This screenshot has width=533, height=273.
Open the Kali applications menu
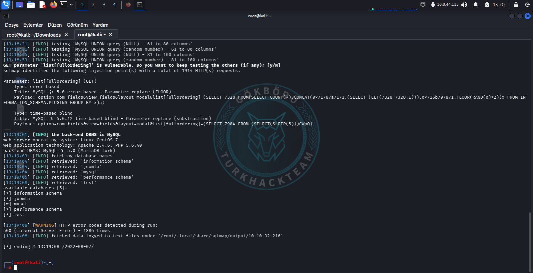click(x=6, y=5)
